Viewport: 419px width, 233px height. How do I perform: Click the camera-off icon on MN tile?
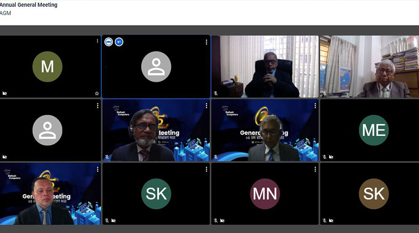[x=222, y=220]
